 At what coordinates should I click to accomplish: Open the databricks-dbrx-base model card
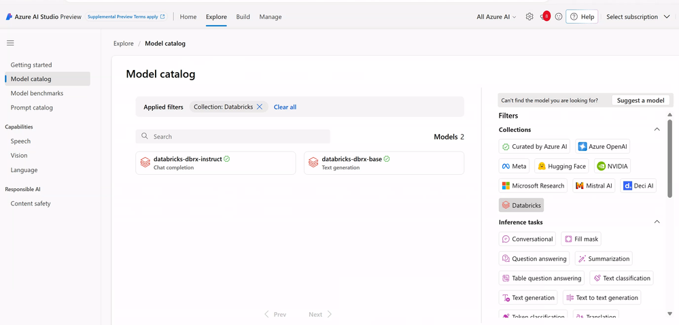pyautogui.click(x=384, y=163)
